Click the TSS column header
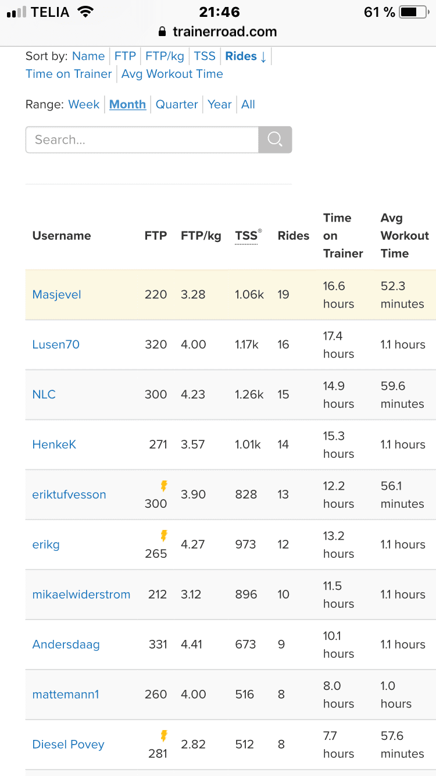436x776 pixels. pyautogui.click(x=246, y=236)
